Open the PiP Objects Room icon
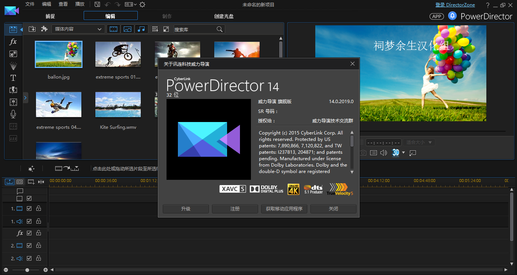The width and height of the screenshot is (517, 275). pos(13,54)
